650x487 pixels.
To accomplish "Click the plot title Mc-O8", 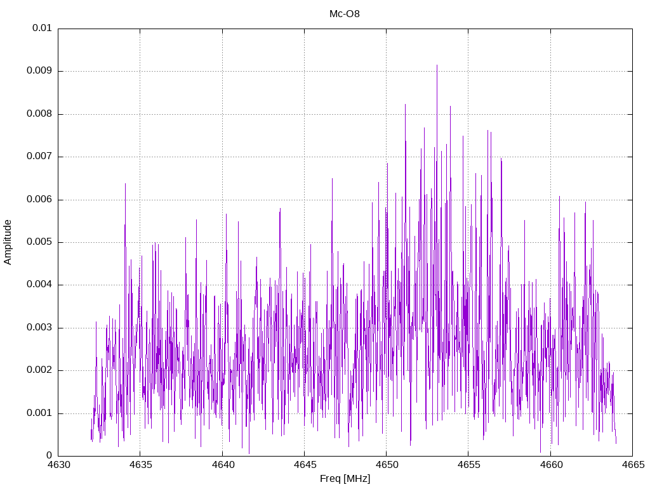I will 345,14.
